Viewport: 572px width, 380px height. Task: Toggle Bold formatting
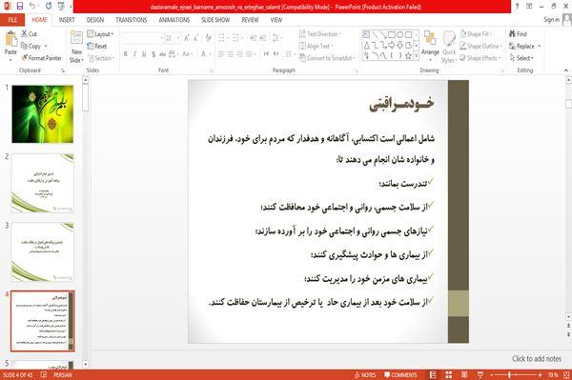tap(126, 54)
